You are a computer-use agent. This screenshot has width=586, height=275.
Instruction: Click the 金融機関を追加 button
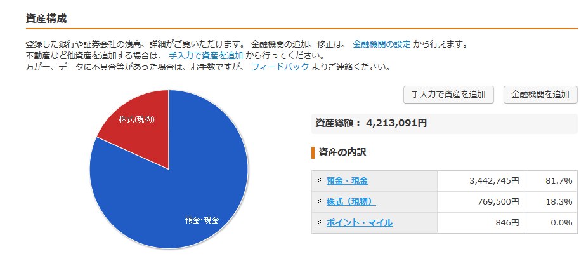540,94
